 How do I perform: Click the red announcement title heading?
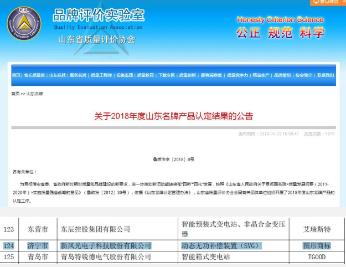[x=173, y=116]
